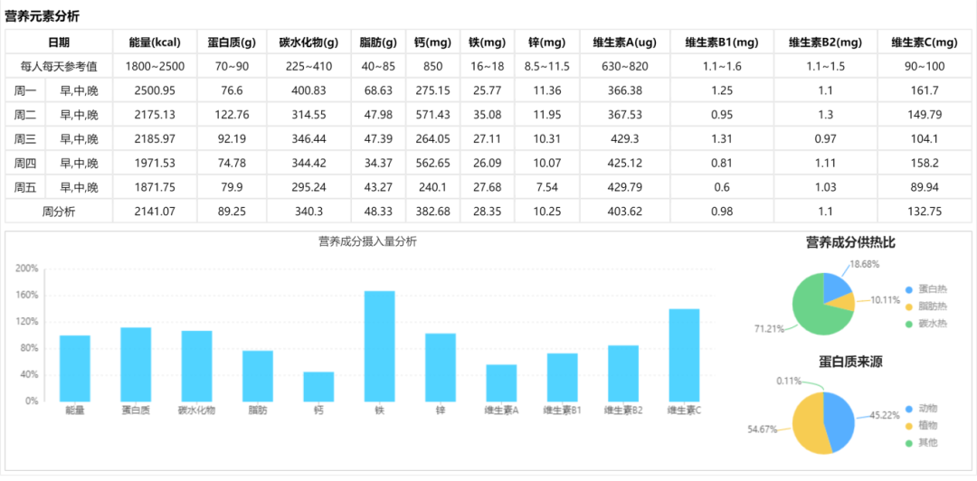Click the 营养成分摄入量分析 chart title

[367, 241]
